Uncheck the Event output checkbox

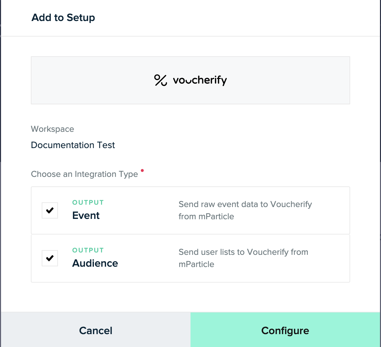click(50, 210)
